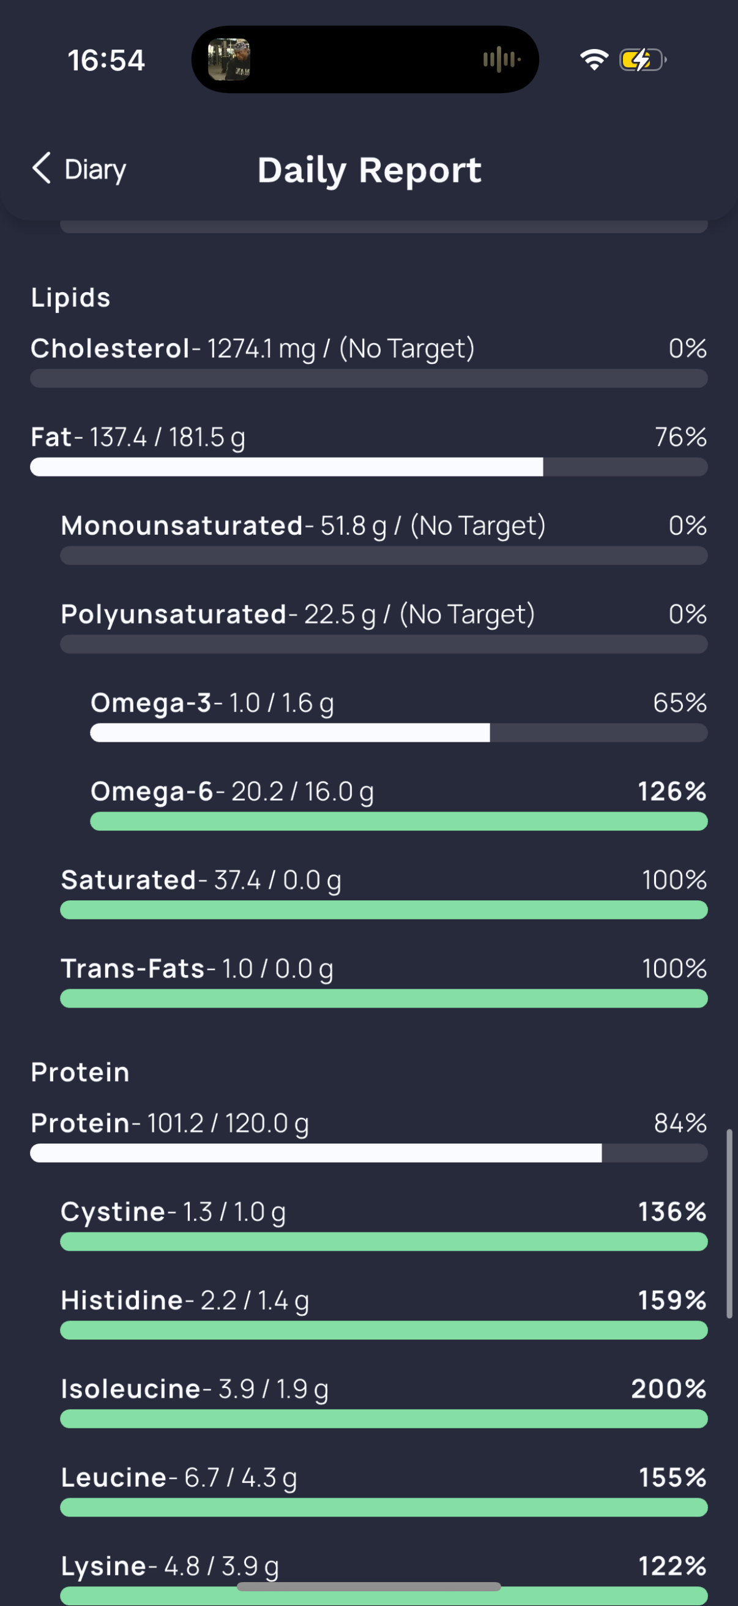Viewport: 738px width, 1606px height.
Task: Select the Histidine 159% entry
Action: click(384, 1313)
